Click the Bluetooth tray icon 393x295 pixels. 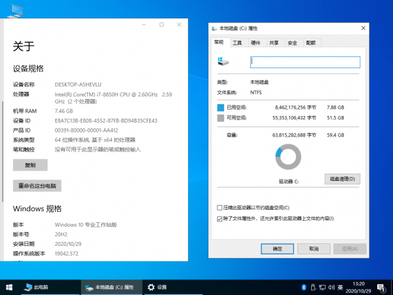[x=304, y=287]
